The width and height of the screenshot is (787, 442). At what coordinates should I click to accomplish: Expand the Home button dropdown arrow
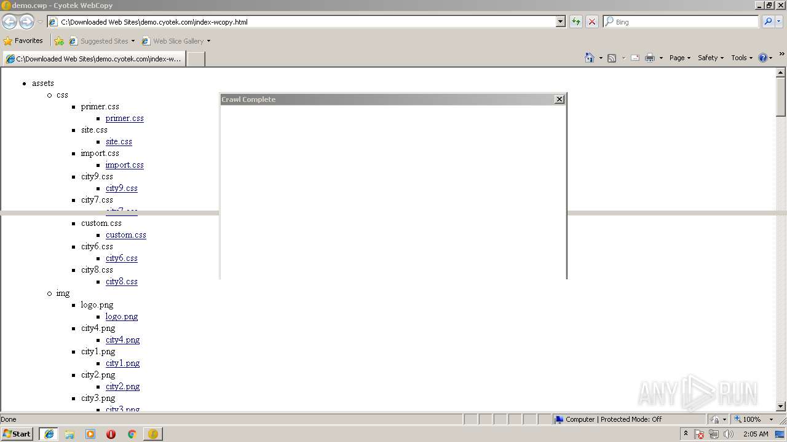click(601, 58)
